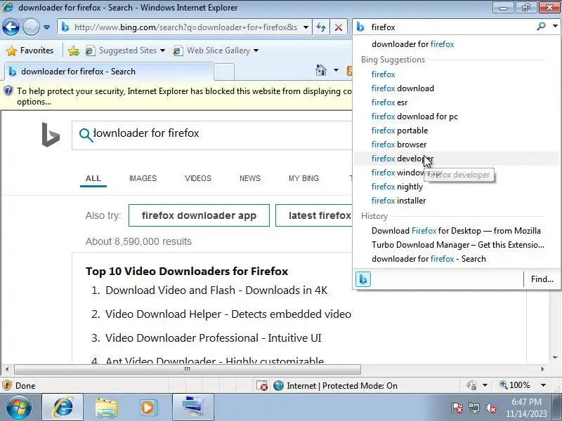Select the 'downloader for firefox - Search' tab
562x421 pixels.
click(109, 72)
